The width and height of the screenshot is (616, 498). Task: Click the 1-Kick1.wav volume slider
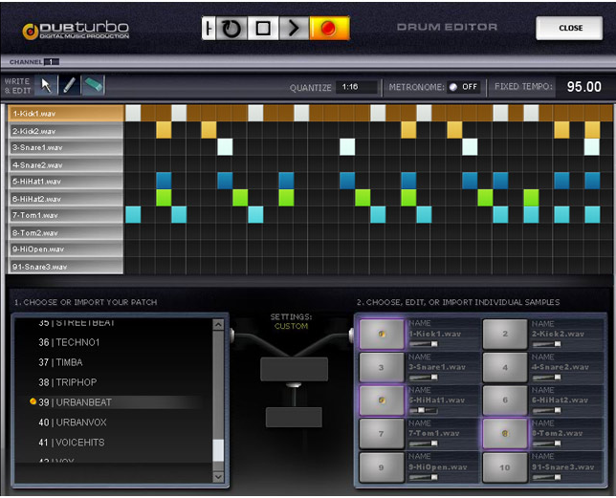point(424,344)
